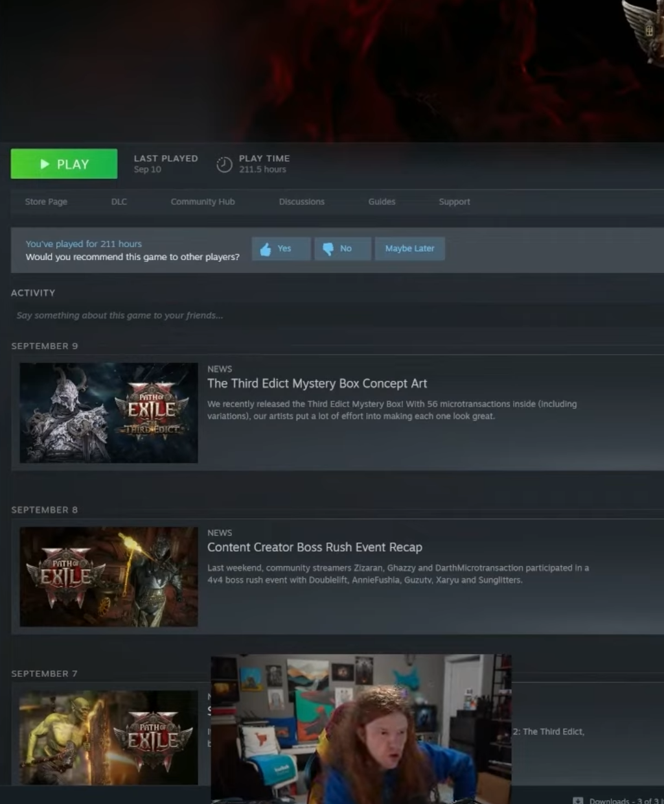Click the streamer webcam overlay
The height and width of the screenshot is (804, 664).
[x=361, y=729]
